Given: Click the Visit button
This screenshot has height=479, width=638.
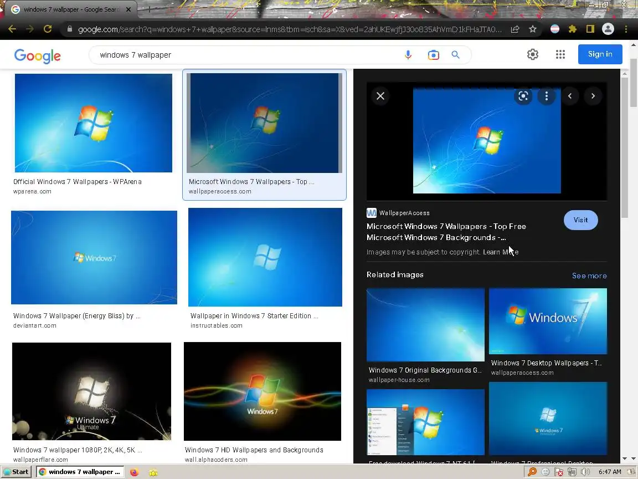Looking at the screenshot, I should pyautogui.click(x=580, y=220).
